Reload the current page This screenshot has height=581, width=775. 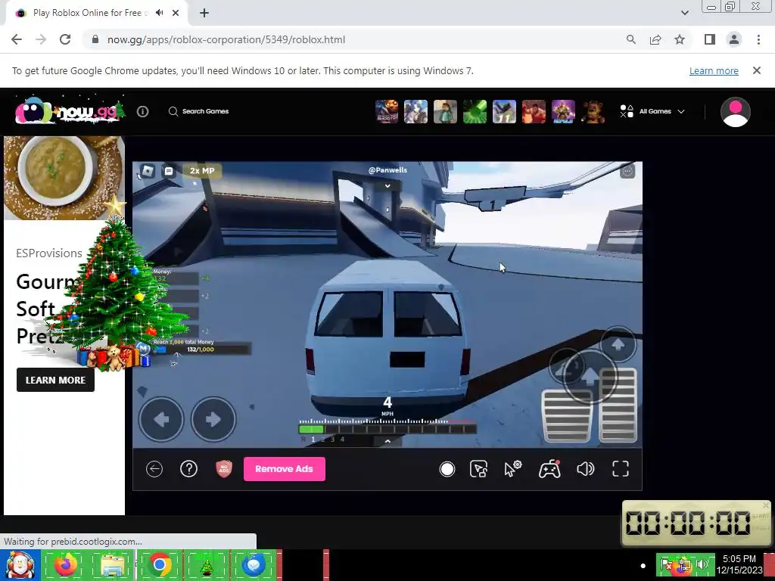tap(65, 39)
